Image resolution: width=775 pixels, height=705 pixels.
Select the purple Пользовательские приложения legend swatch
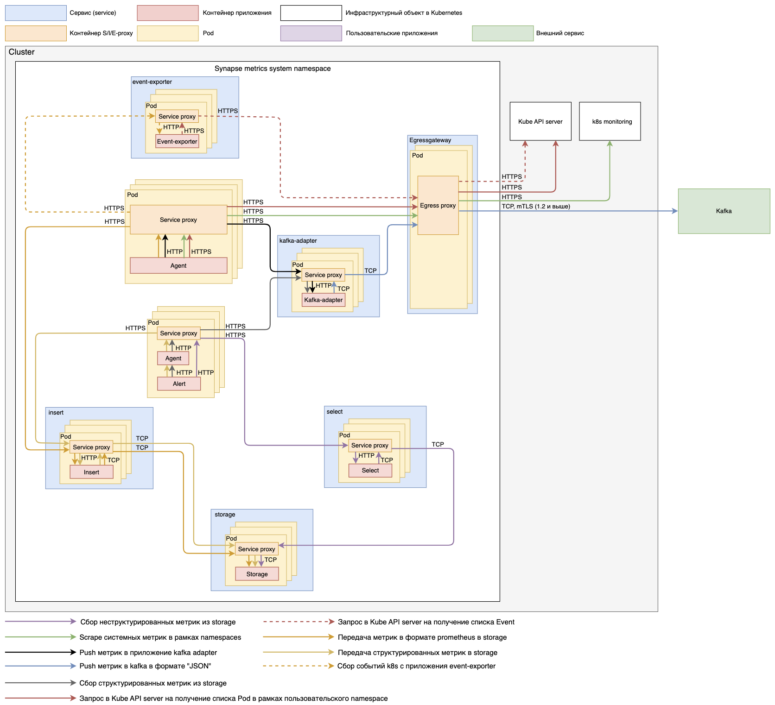tap(311, 33)
